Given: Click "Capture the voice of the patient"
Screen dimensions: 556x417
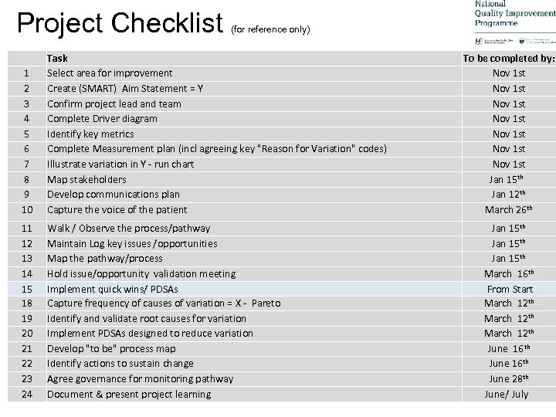Looking at the screenshot, I should coord(117,209).
